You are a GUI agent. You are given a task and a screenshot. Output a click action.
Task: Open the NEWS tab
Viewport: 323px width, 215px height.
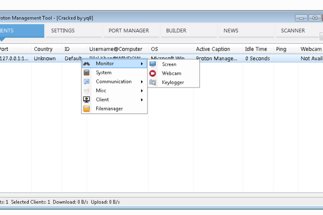click(x=247, y=31)
